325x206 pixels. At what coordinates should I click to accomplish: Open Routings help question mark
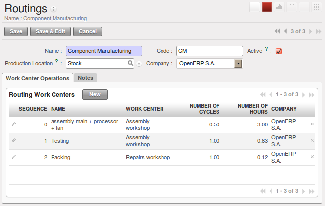pos(54,9)
